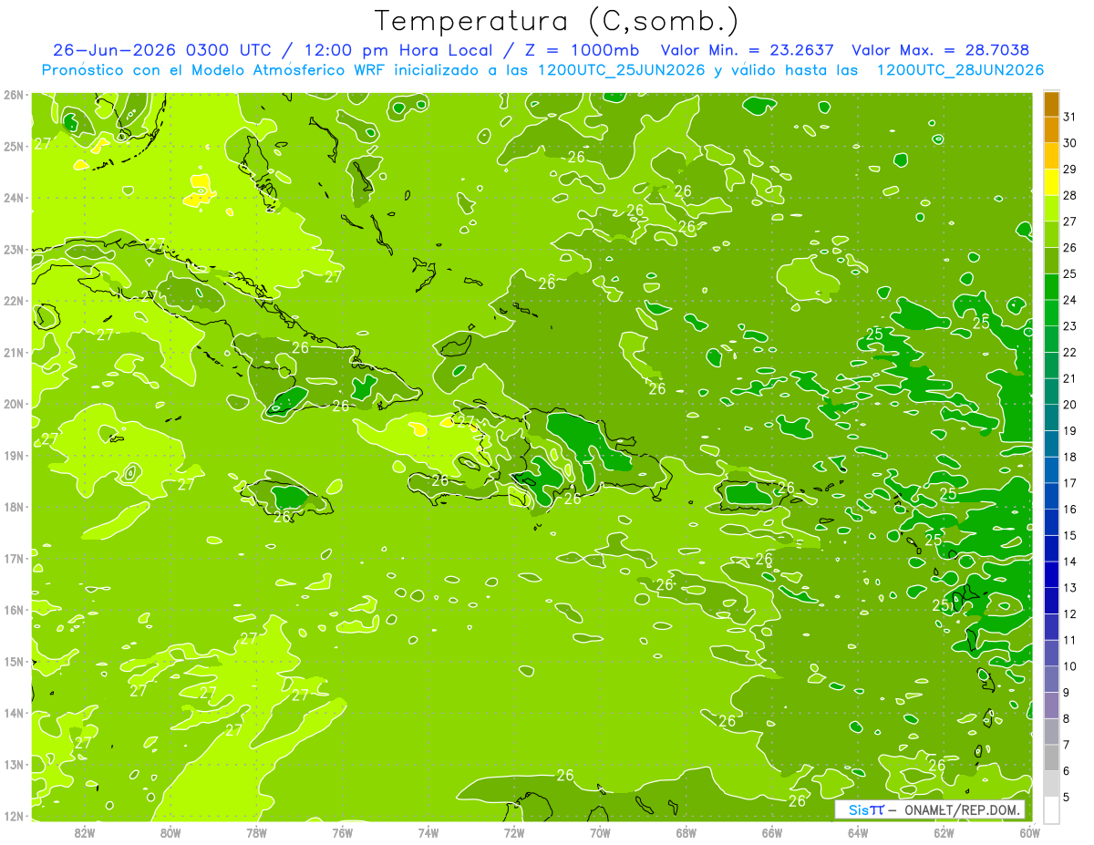Click the "12N" latitude axis label

point(14,816)
